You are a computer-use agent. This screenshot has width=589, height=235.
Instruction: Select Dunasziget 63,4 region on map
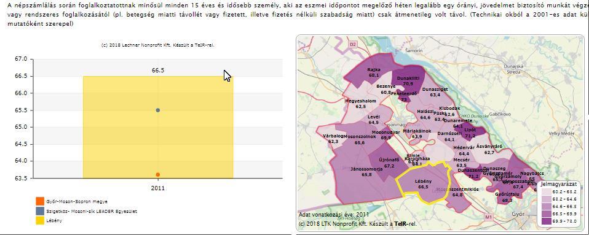click(435, 92)
